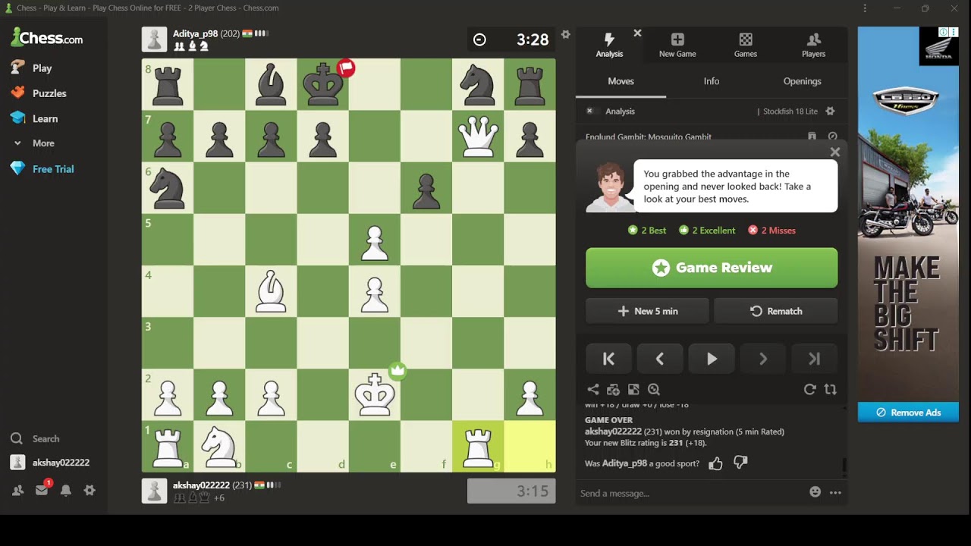
Task: Open board settings gear near the clock
Action: point(565,34)
